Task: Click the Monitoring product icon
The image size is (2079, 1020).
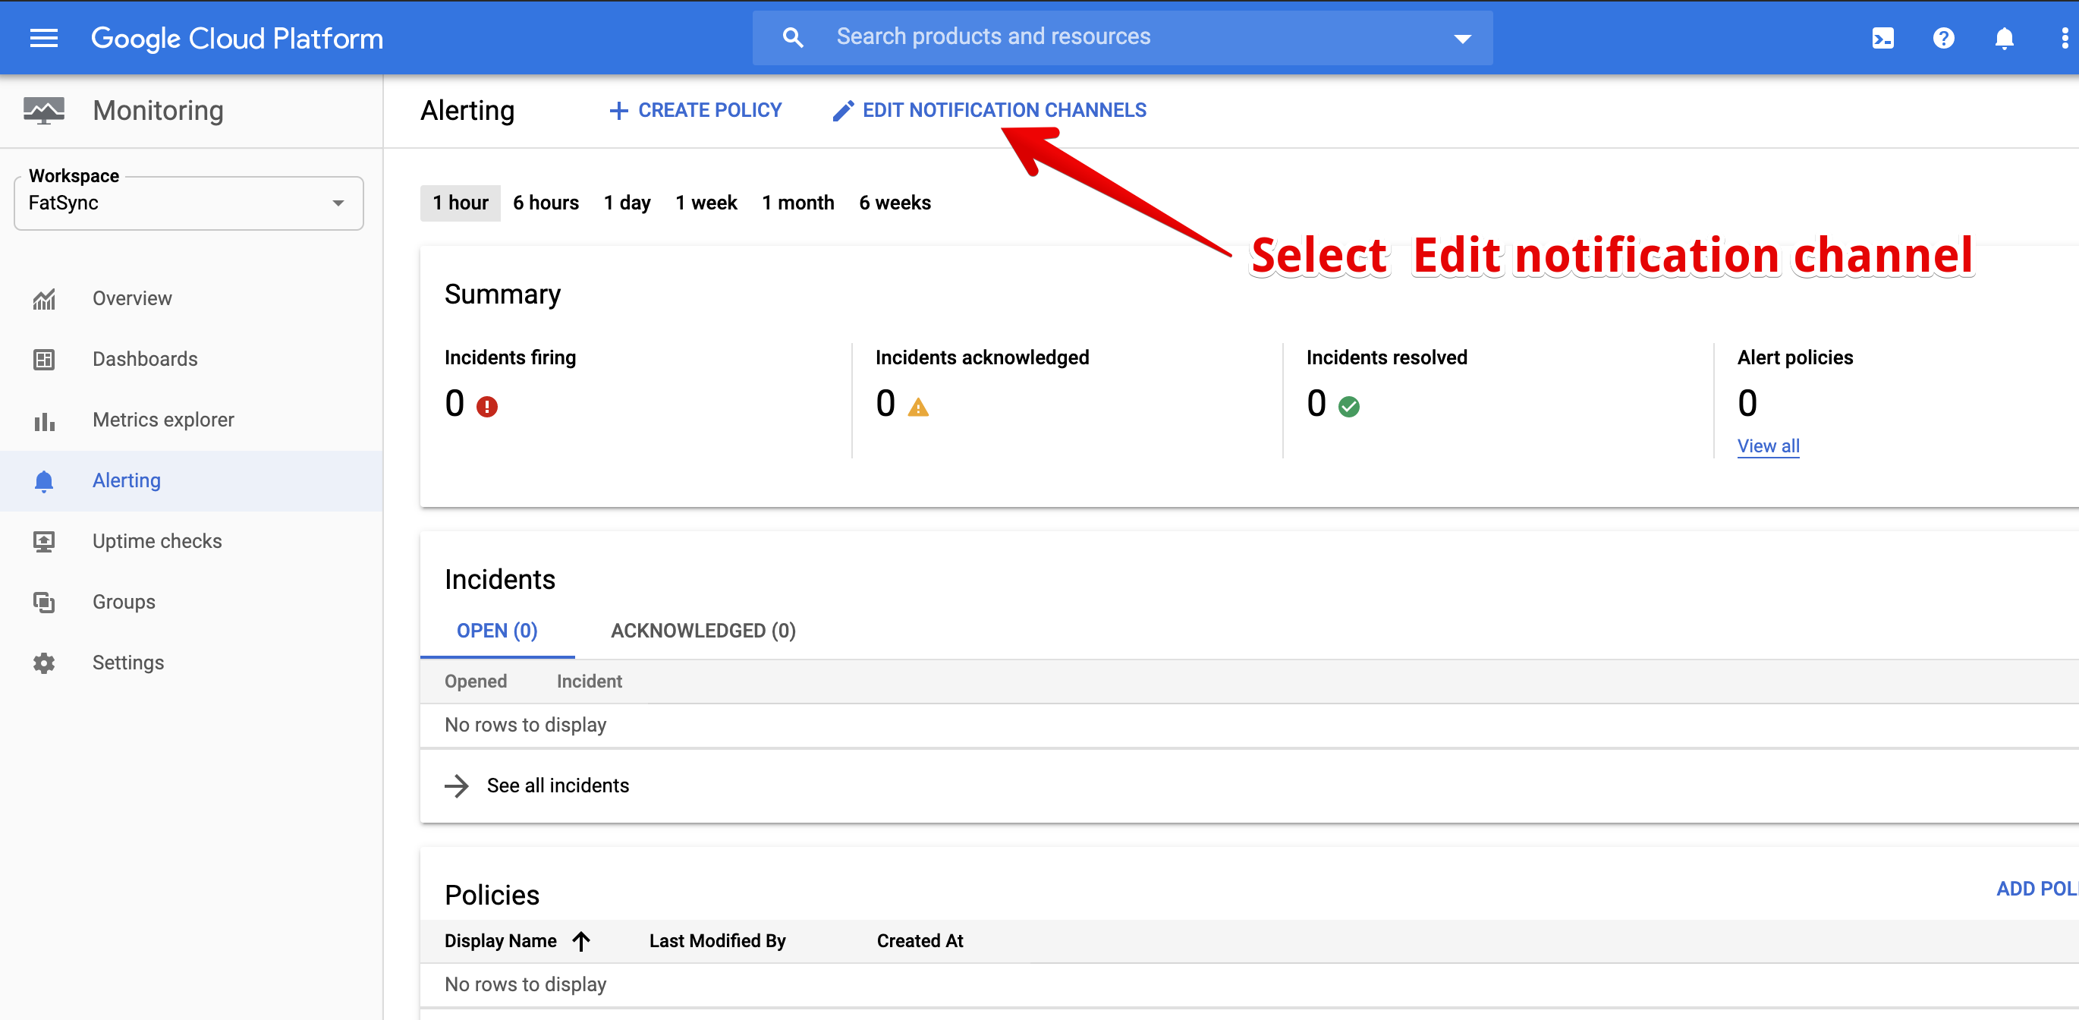Action: (43, 111)
